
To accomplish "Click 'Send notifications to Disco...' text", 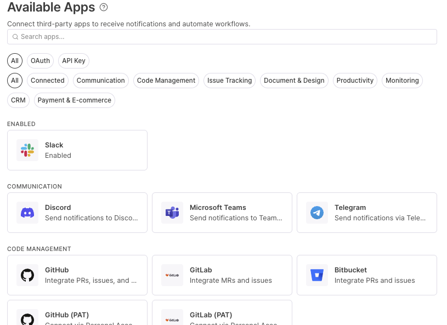I will pos(91,218).
